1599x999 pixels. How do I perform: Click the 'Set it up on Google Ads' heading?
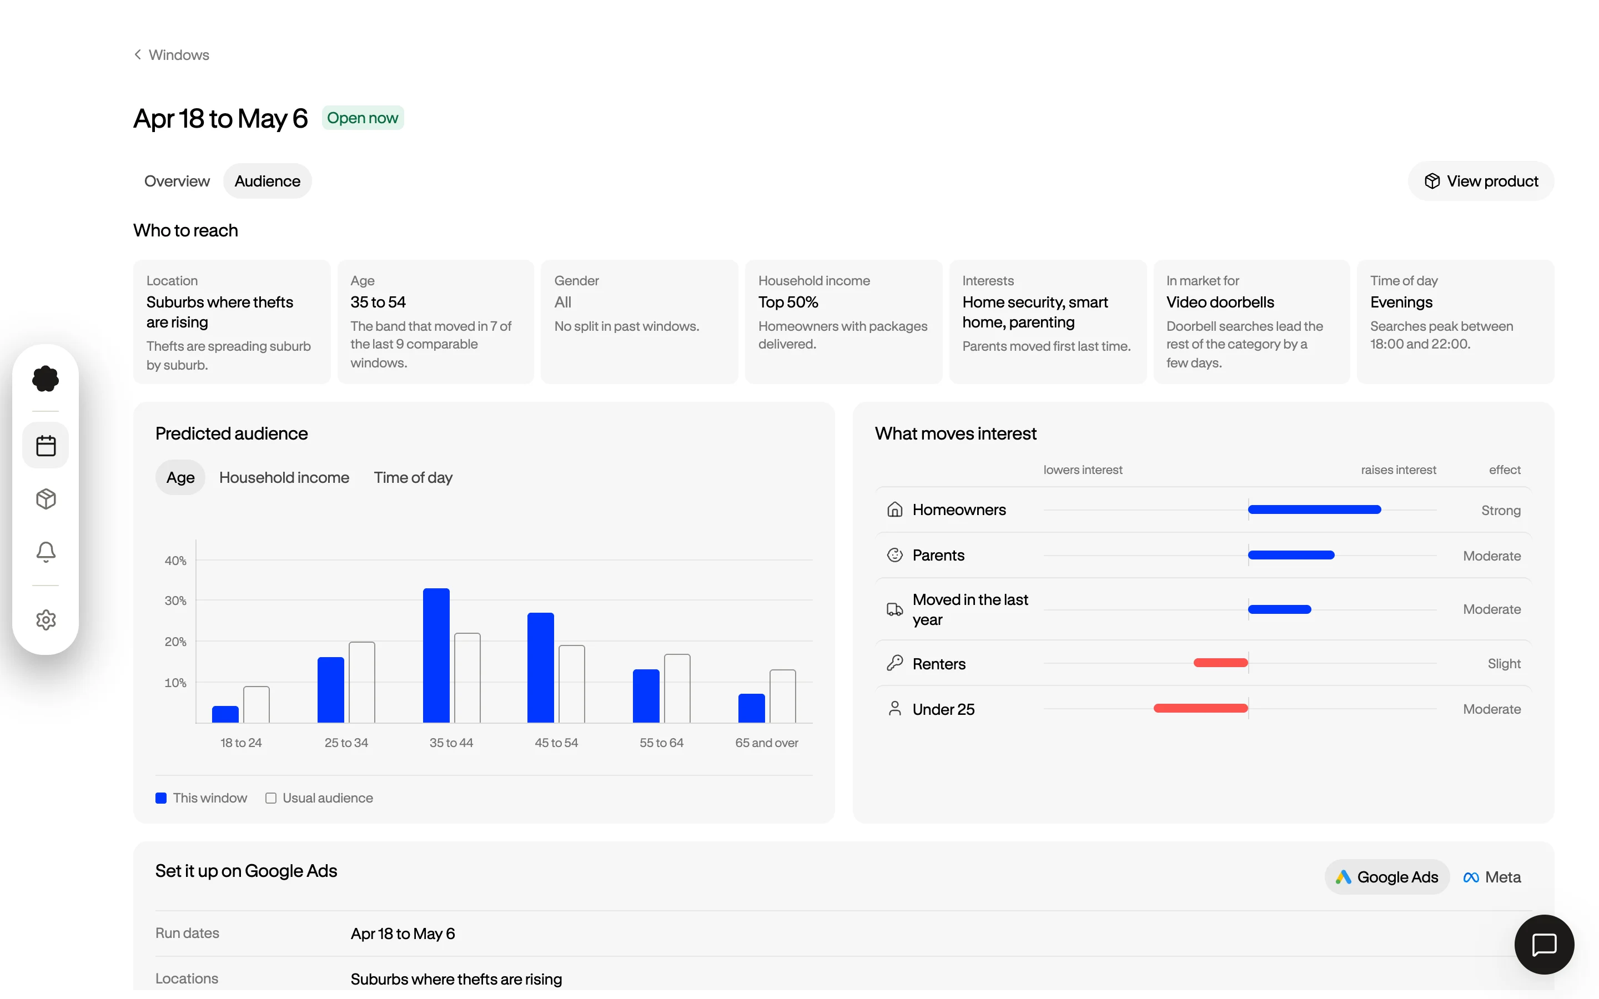coord(246,871)
